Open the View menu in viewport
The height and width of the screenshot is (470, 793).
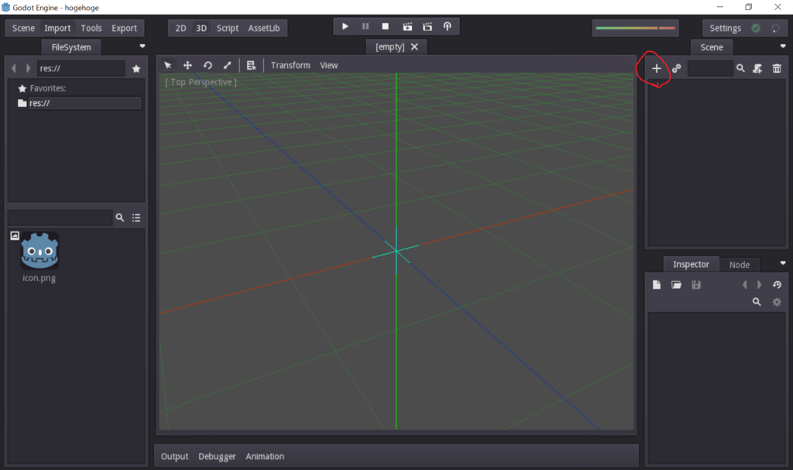[328, 65]
